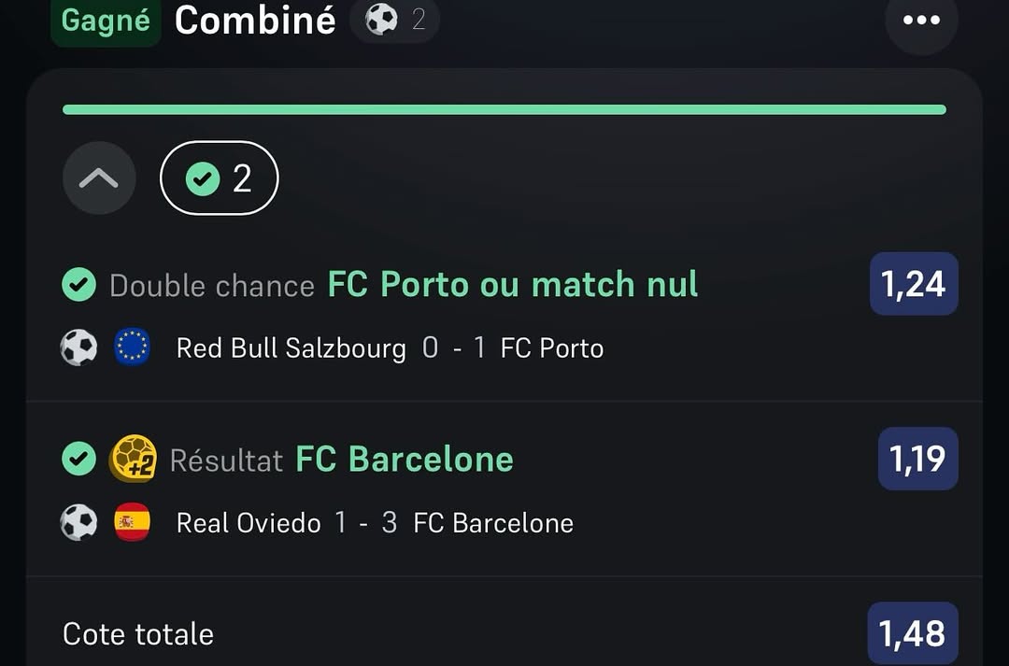Tap soccer ball icon next to Red Bull Salzbourg

[79, 348]
